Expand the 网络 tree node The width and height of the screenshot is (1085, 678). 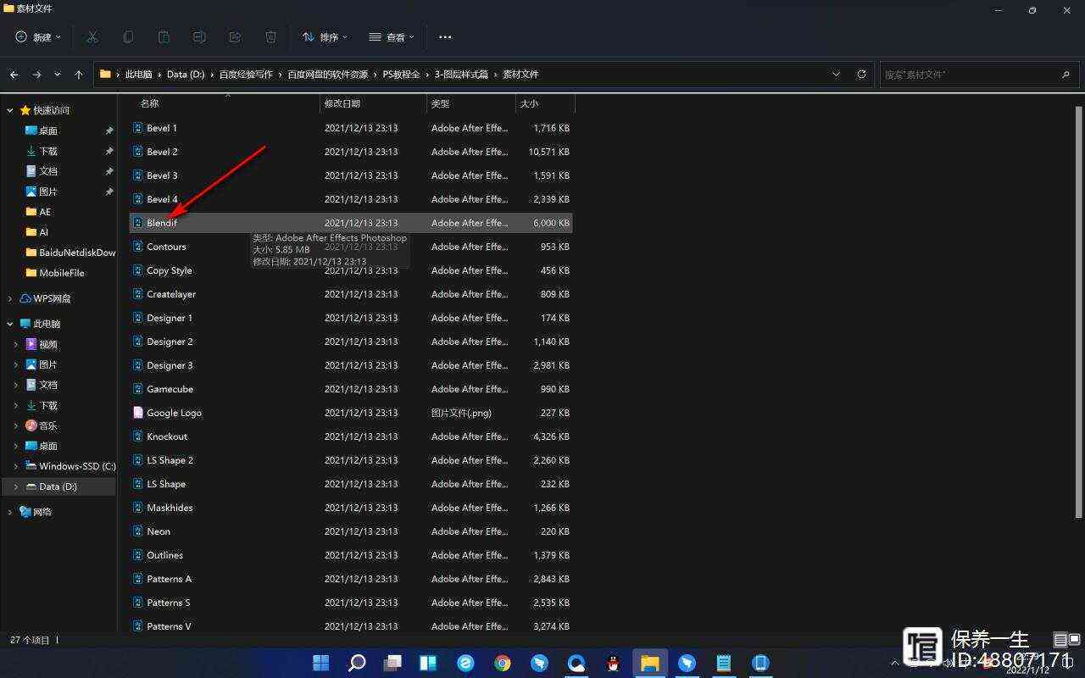[10, 512]
